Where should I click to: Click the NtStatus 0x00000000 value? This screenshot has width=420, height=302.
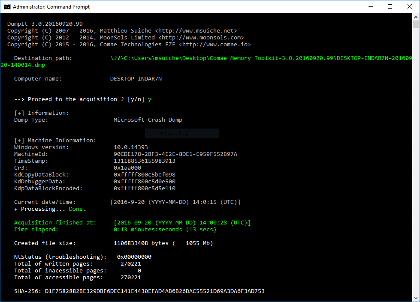tap(134, 257)
